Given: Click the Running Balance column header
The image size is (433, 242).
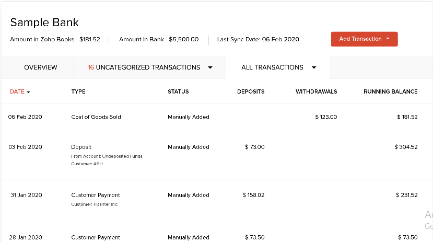Looking at the screenshot, I should 390,91.
